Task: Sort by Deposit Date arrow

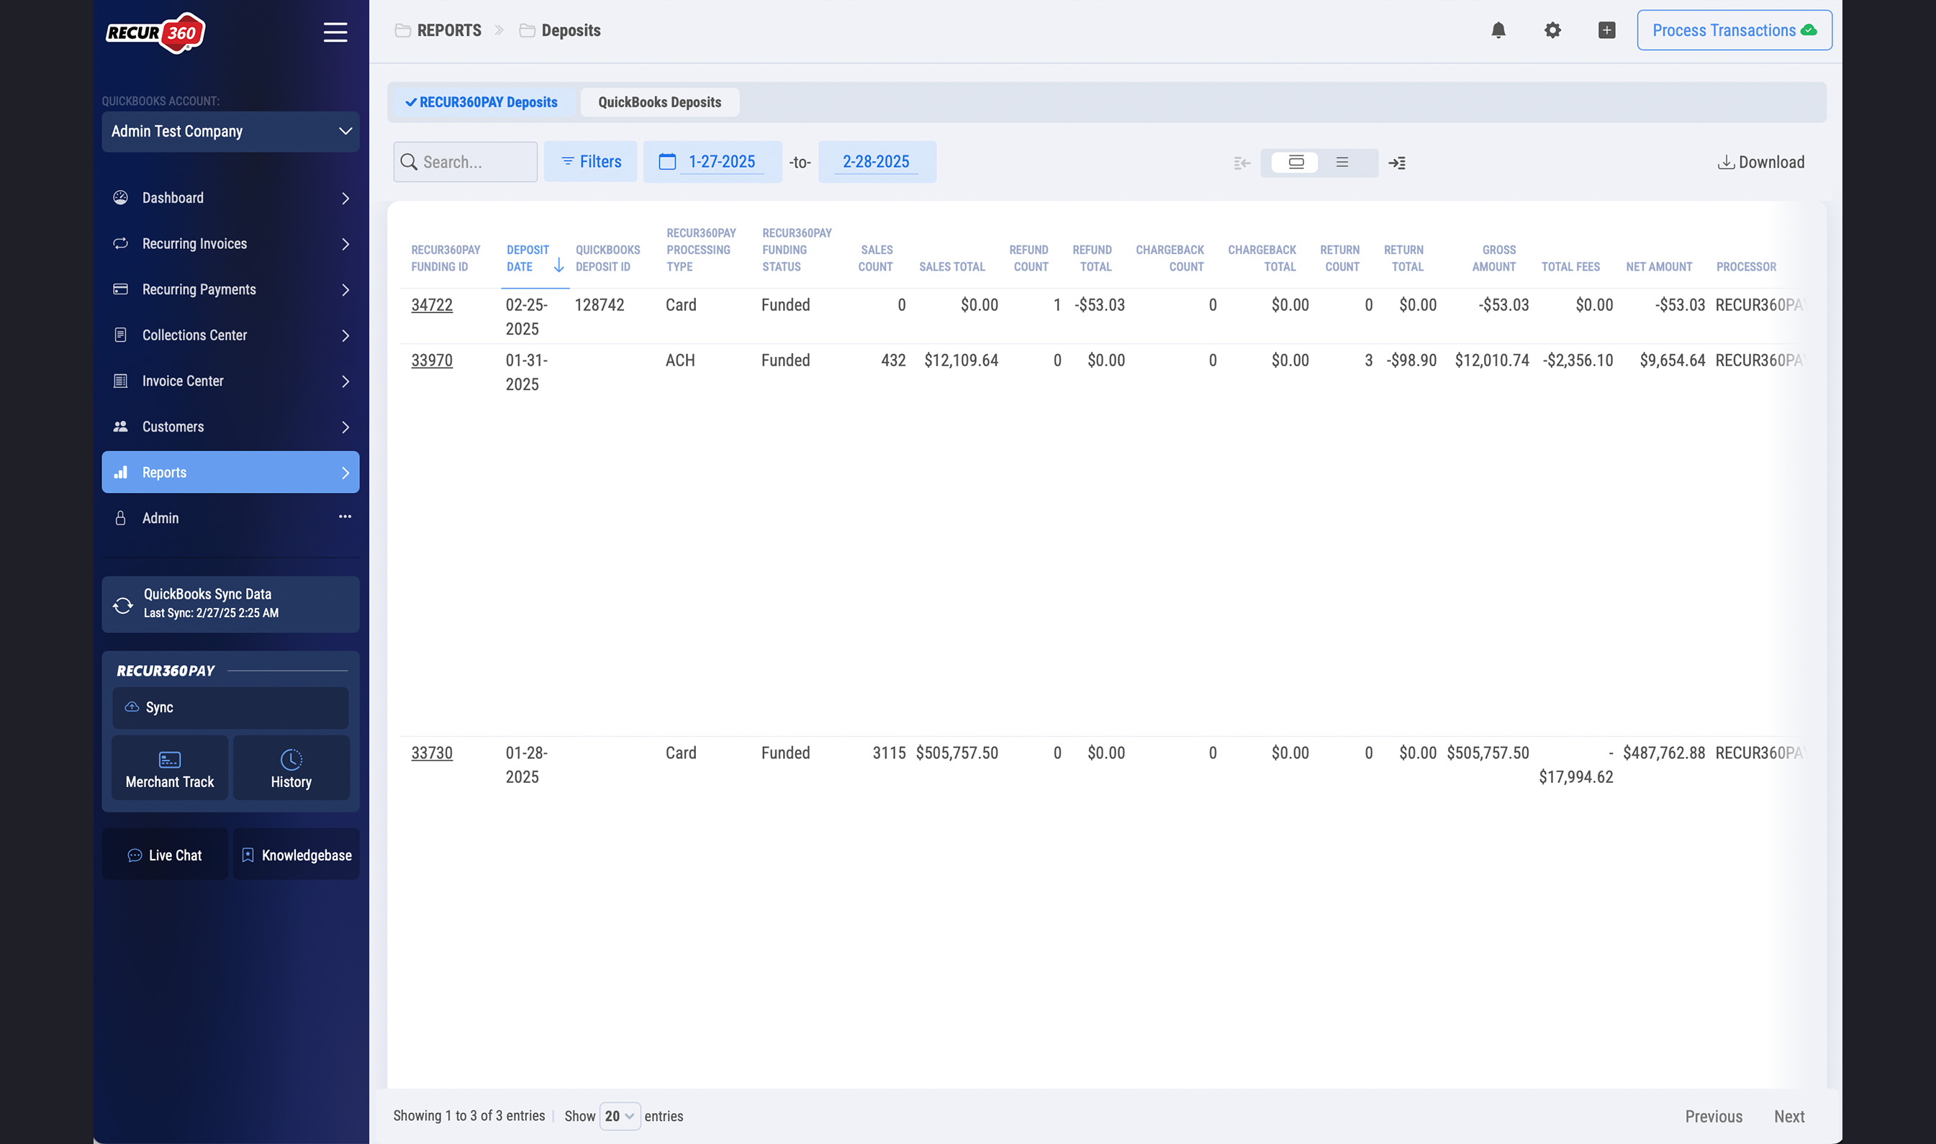Action: [559, 265]
